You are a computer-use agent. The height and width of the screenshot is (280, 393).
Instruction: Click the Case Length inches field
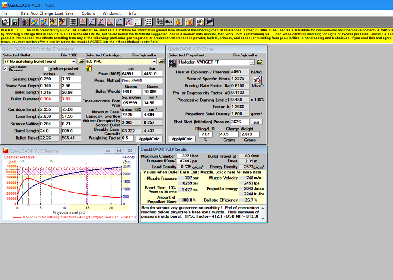click(50, 116)
